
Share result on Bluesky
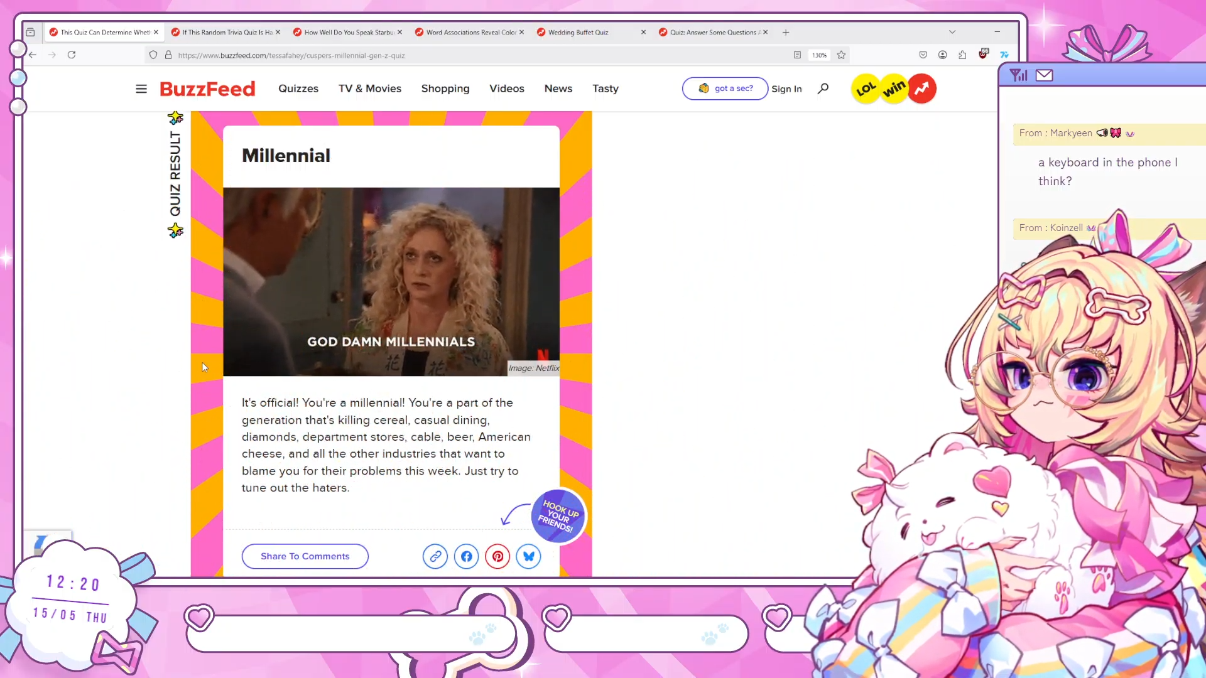528,556
